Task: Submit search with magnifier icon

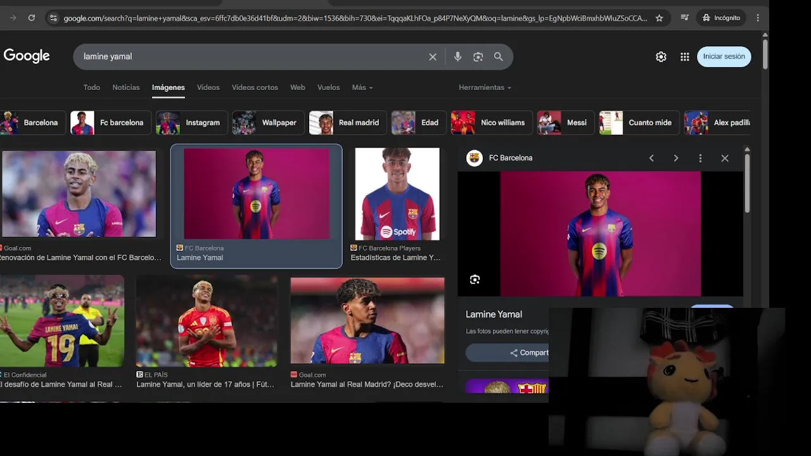Action: (x=499, y=56)
